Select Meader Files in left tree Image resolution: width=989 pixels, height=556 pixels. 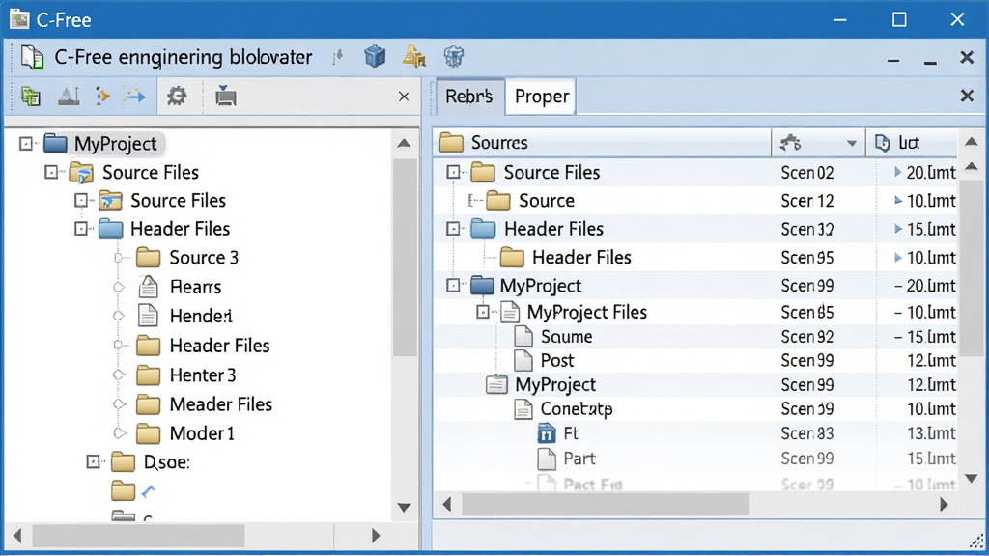[221, 404]
